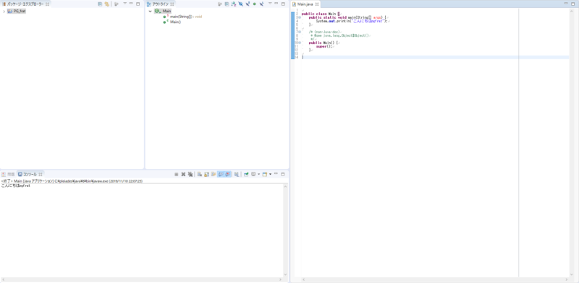Toggle show console on standard out
Image resolution: width=579 pixels, height=283 pixels.
point(221,174)
